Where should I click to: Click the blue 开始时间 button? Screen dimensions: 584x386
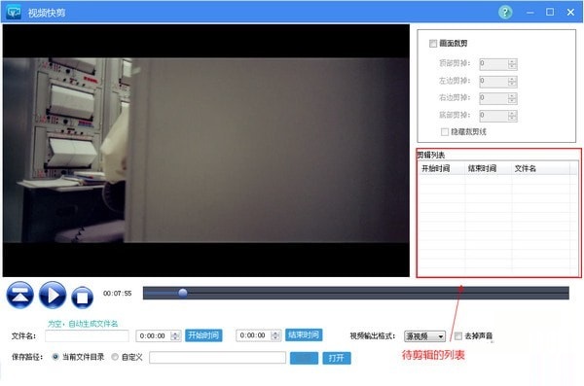203,335
